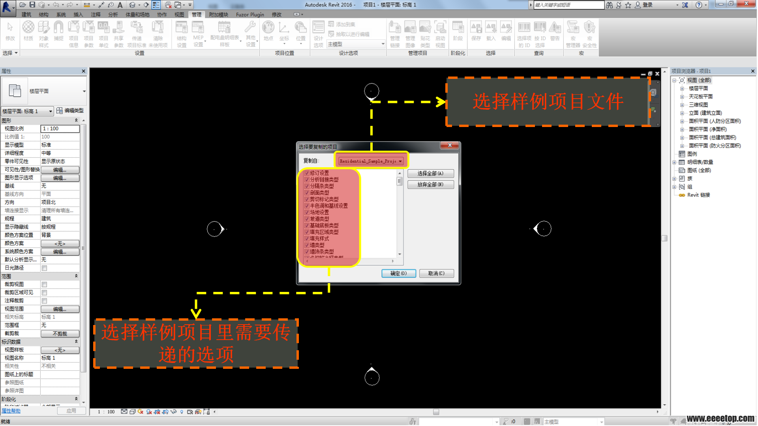Switch to 附加模块 ribbon tab

click(219, 15)
